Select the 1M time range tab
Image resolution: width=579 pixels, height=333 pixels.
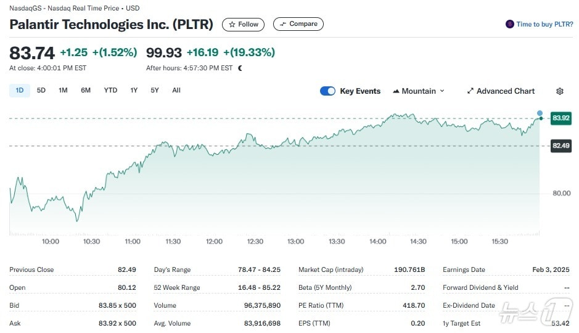coord(63,91)
